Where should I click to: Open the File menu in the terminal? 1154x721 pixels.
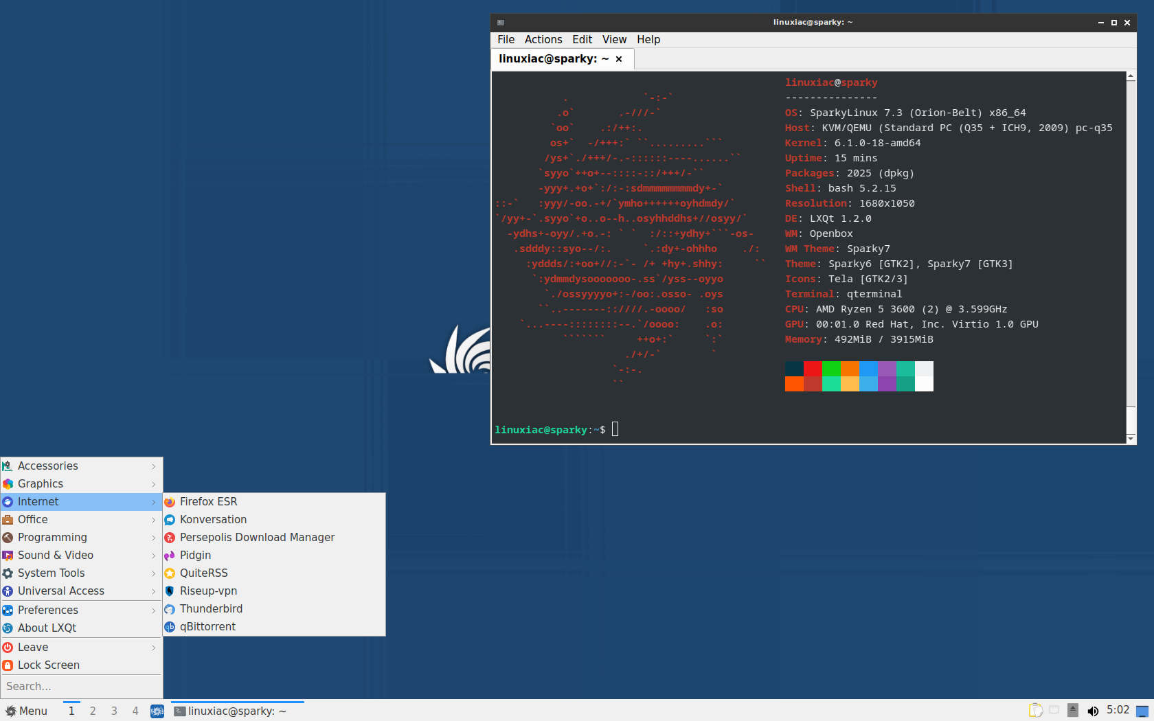(x=506, y=40)
